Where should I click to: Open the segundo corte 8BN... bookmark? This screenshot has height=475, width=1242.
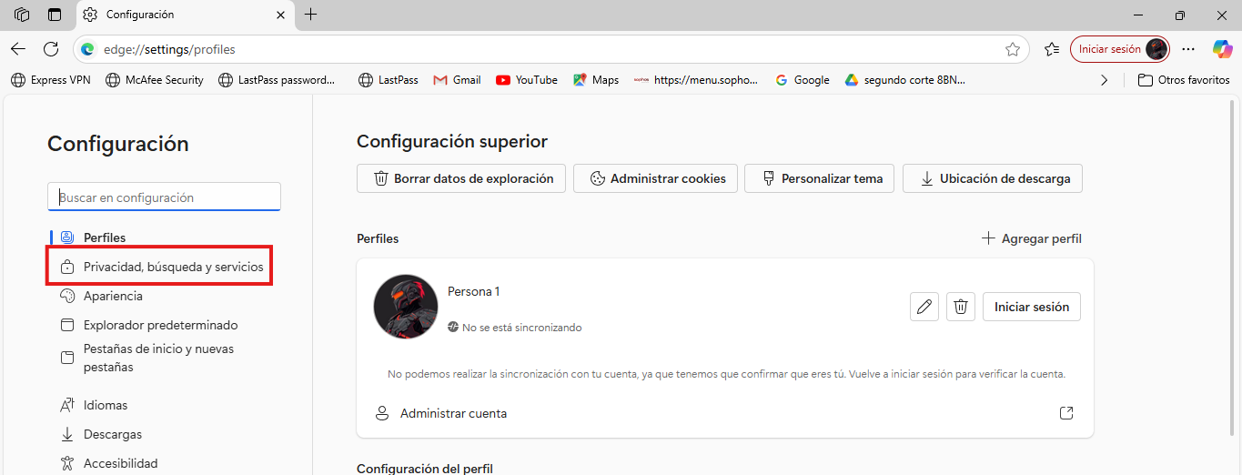point(905,80)
